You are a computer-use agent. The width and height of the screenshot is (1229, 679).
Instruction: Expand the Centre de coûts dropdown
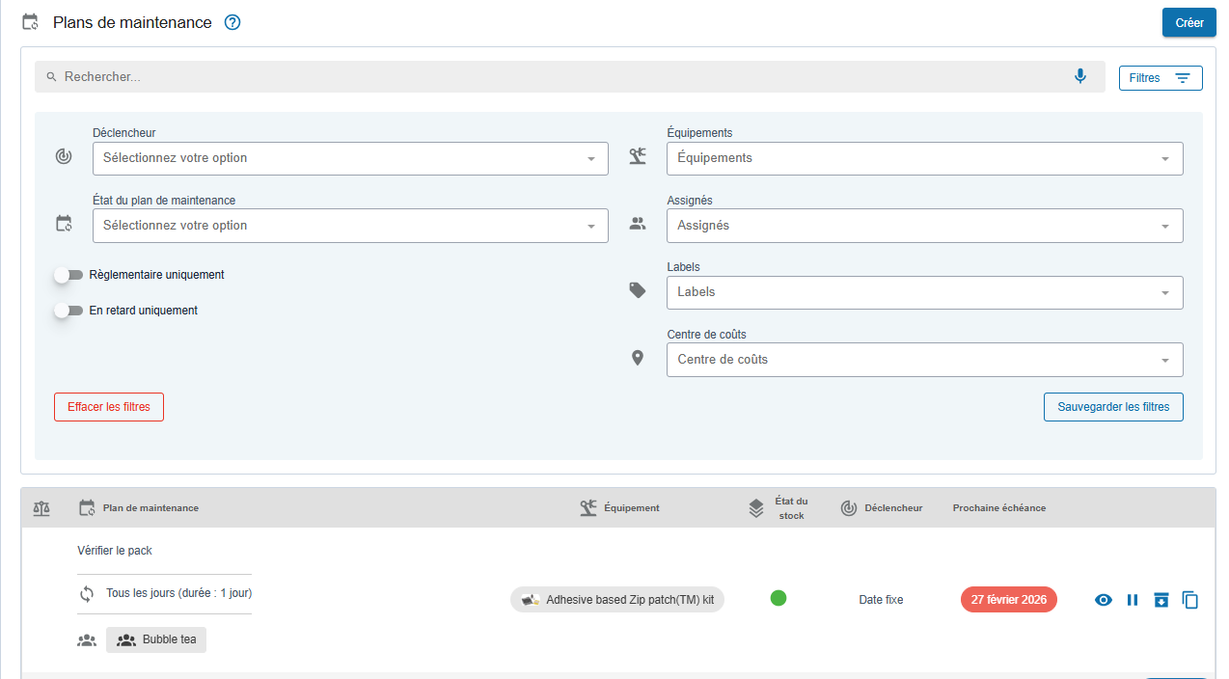click(x=924, y=360)
